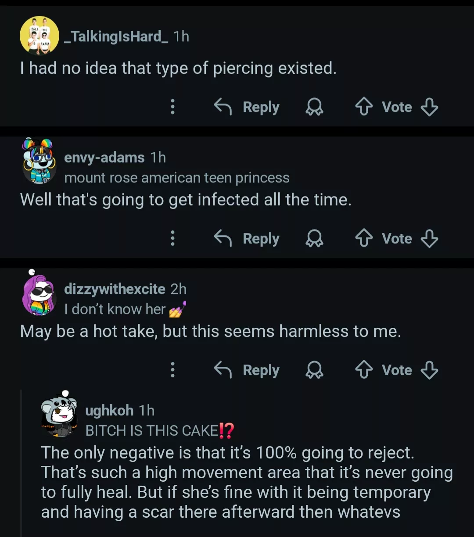Upvote envy-adams' infected comment

(x=363, y=239)
